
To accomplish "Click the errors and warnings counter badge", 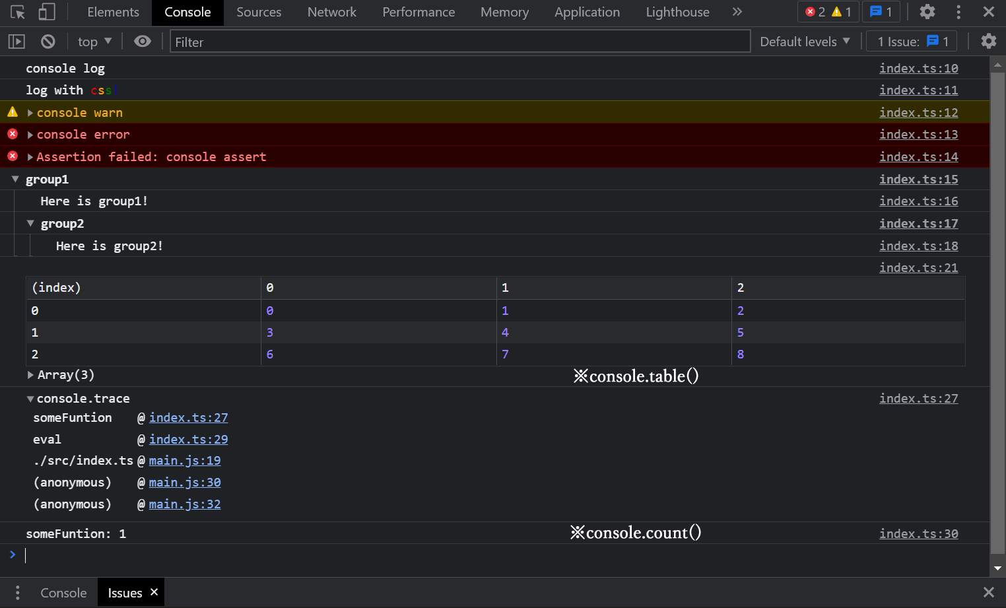I will [828, 12].
